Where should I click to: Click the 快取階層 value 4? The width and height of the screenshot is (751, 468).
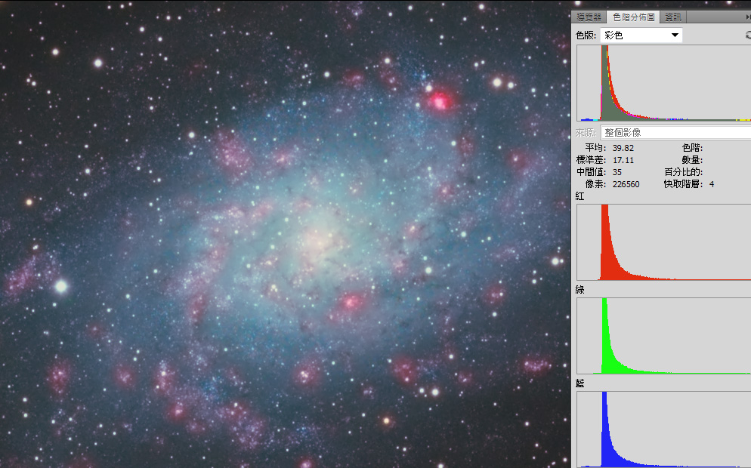pyautogui.click(x=711, y=184)
